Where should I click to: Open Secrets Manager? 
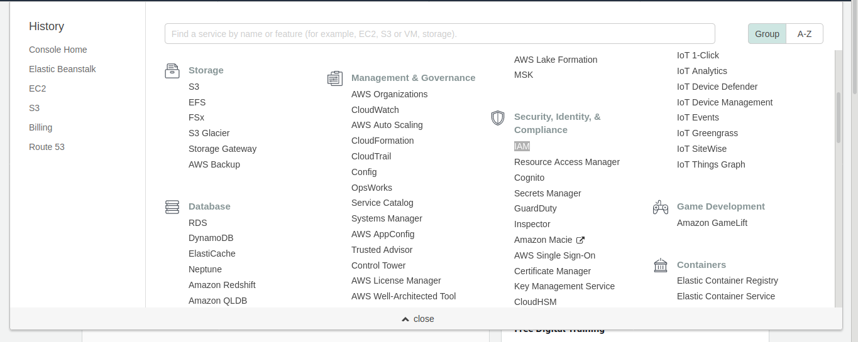click(547, 193)
